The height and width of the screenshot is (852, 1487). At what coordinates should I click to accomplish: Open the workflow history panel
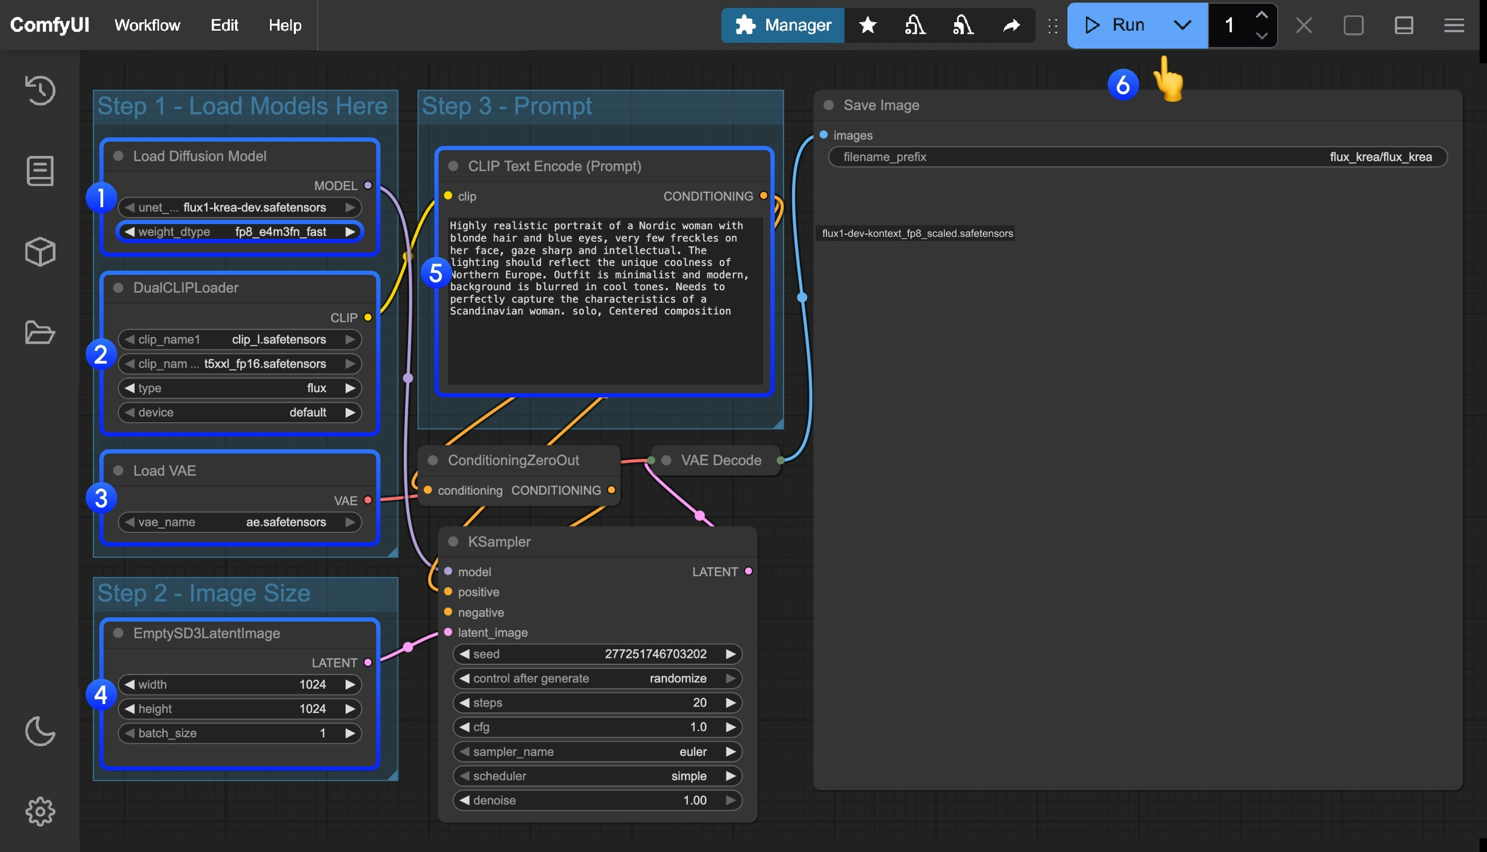click(x=40, y=91)
